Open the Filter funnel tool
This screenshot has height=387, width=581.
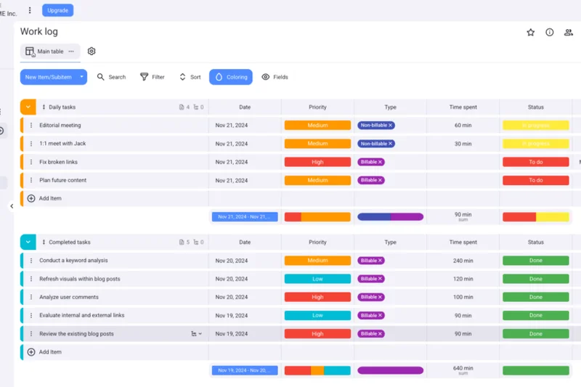point(152,77)
